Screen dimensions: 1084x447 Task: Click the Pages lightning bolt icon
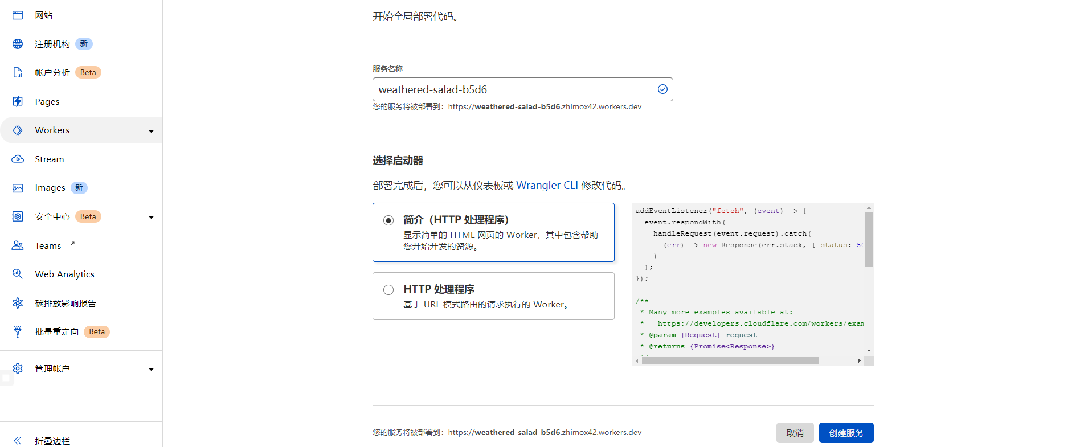coord(18,101)
